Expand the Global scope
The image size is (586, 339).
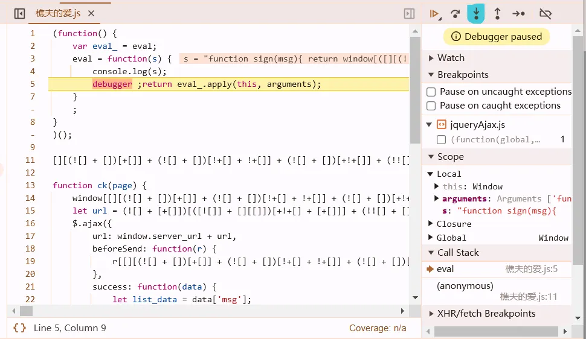431,238
